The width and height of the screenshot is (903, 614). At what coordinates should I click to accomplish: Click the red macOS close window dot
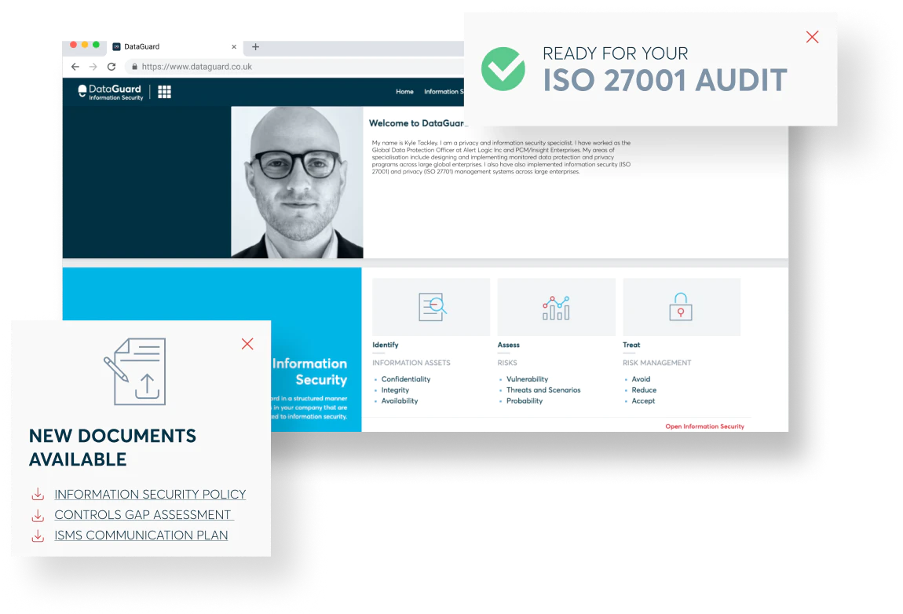coord(73,44)
